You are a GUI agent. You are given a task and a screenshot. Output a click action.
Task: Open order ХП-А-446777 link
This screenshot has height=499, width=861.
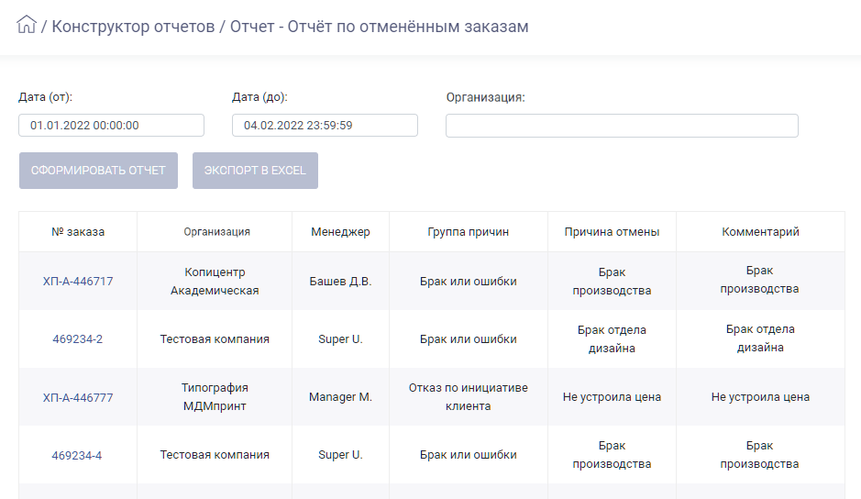[78, 397]
